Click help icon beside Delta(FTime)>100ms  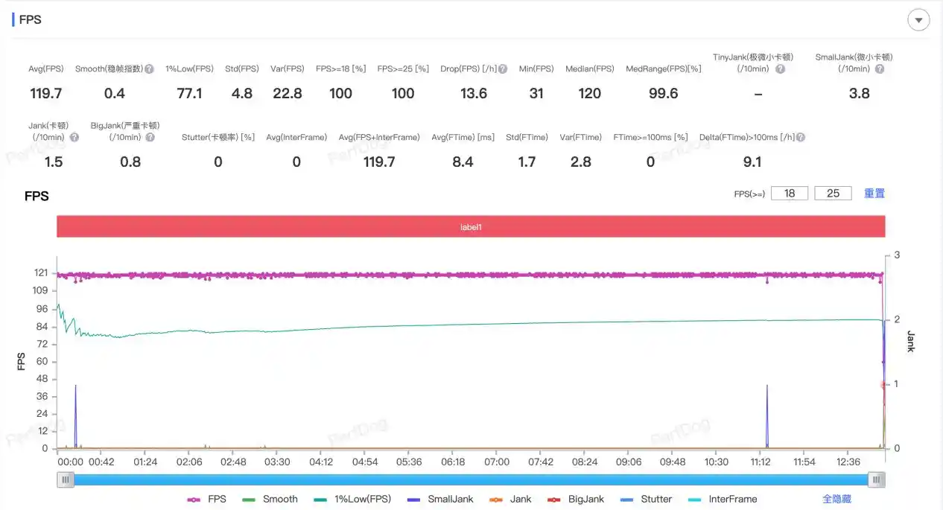[801, 138]
